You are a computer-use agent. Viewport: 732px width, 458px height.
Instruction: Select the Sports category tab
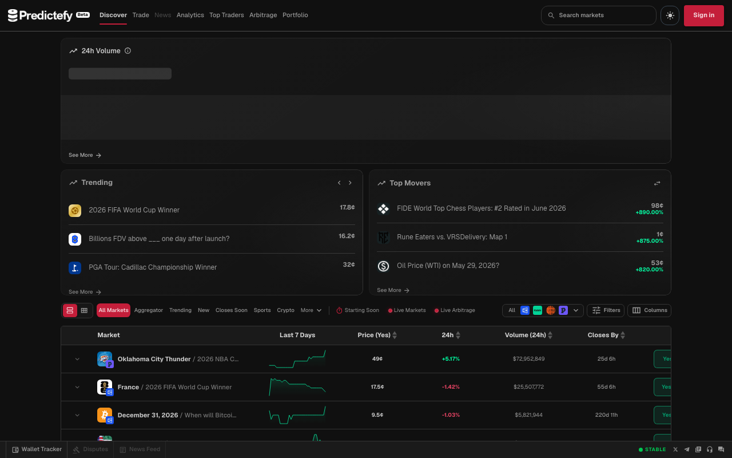[262, 310]
